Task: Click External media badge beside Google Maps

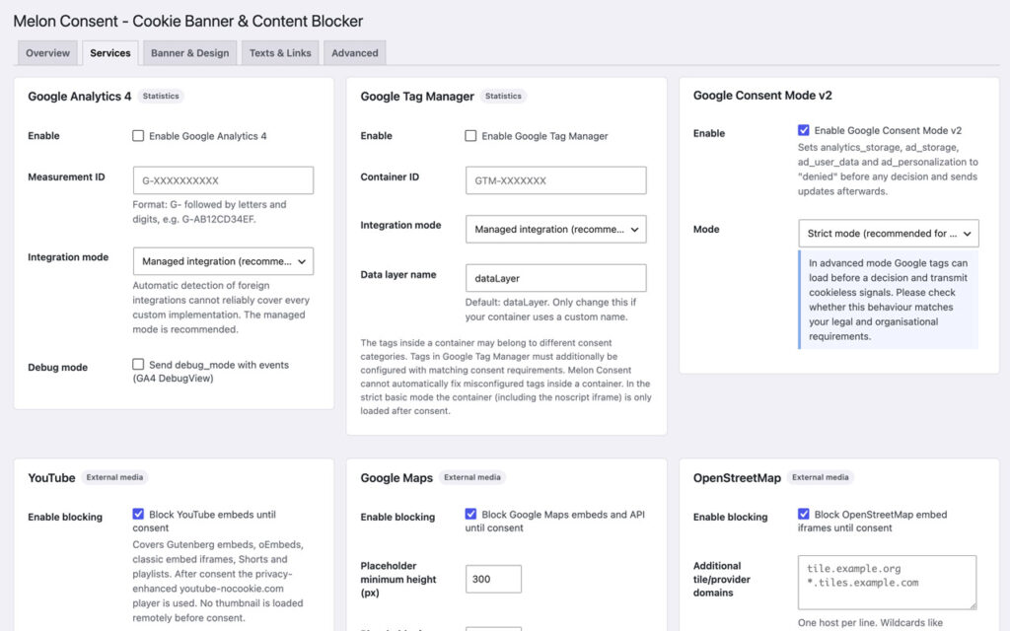Action: point(472,477)
